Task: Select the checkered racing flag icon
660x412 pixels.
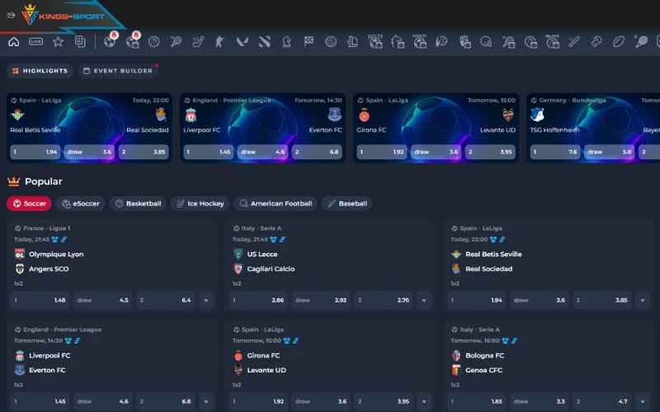Action: (x=309, y=42)
